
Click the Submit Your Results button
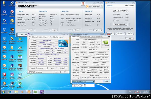[x=120, y=24]
